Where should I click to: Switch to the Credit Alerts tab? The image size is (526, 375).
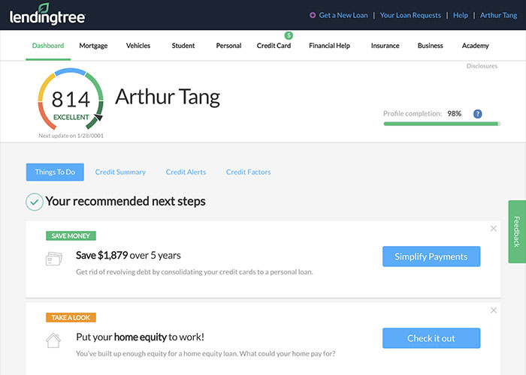(186, 172)
